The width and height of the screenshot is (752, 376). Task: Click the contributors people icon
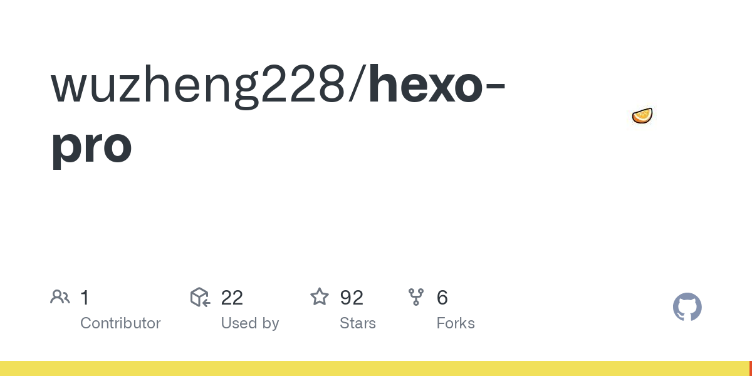pos(60,297)
